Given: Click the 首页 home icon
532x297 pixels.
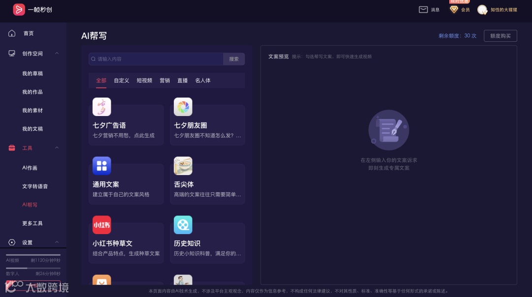Looking at the screenshot, I should coord(12,33).
